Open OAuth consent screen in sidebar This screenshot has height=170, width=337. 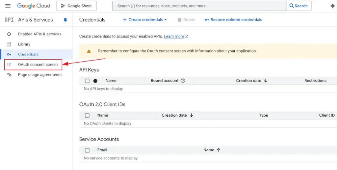click(38, 65)
